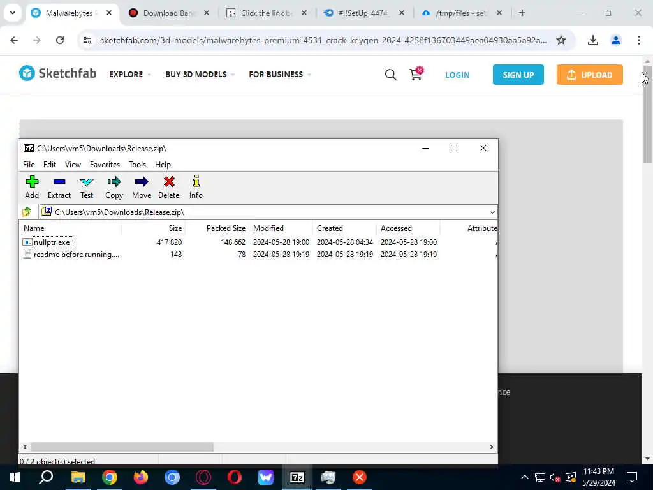Viewport: 653px width, 490px height.
Task: Bookmark this page with the star icon
Action: tap(561, 40)
